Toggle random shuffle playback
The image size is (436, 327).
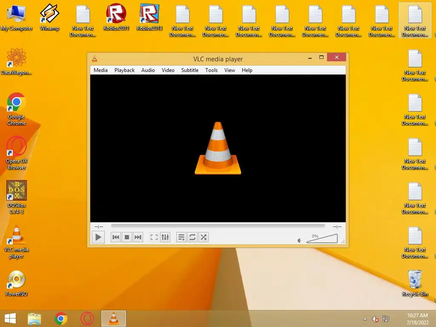204,237
